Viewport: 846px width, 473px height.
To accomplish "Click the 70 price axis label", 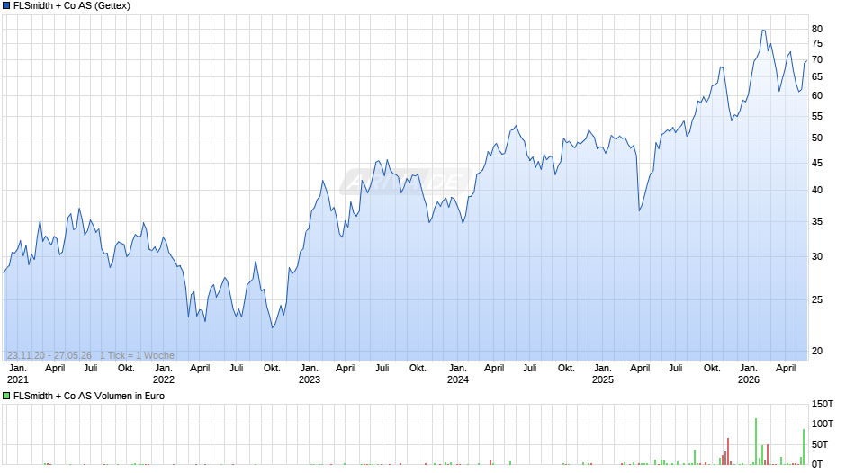I will coord(817,60).
